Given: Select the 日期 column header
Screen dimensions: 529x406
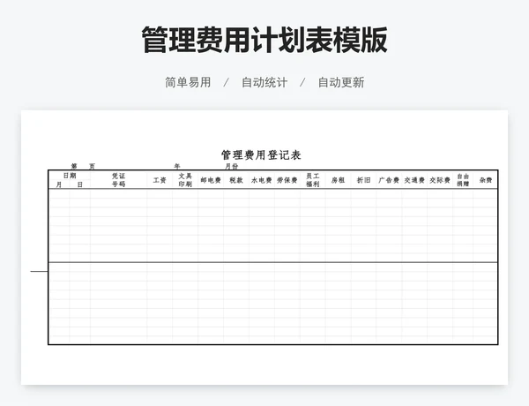Looking at the screenshot, I should (x=69, y=176).
